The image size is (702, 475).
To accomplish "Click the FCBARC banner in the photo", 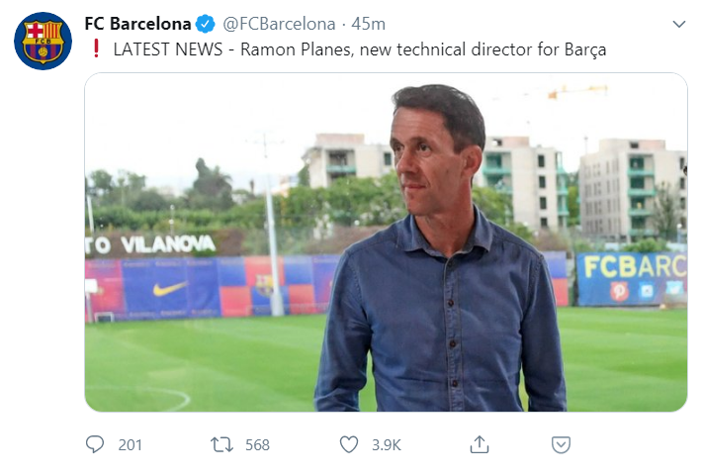I will click(x=633, y=267).
